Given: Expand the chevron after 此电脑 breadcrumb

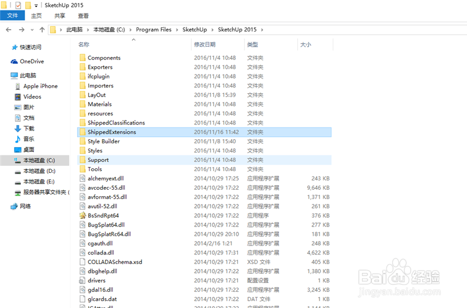Looking at the screenshot, I should [x=88, y=30].
